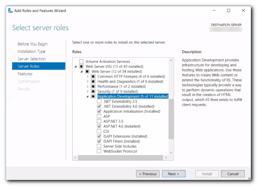Screen dimensions: 257x186
Task: Toggle Application Development checkbox
Action: (x=93, y=96)
